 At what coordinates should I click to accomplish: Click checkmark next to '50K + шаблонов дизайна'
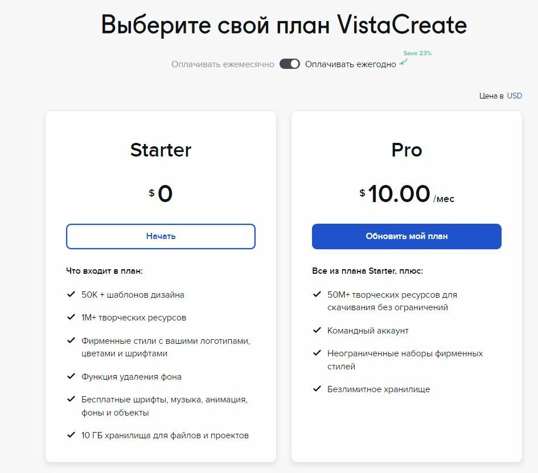coord(71,294)
